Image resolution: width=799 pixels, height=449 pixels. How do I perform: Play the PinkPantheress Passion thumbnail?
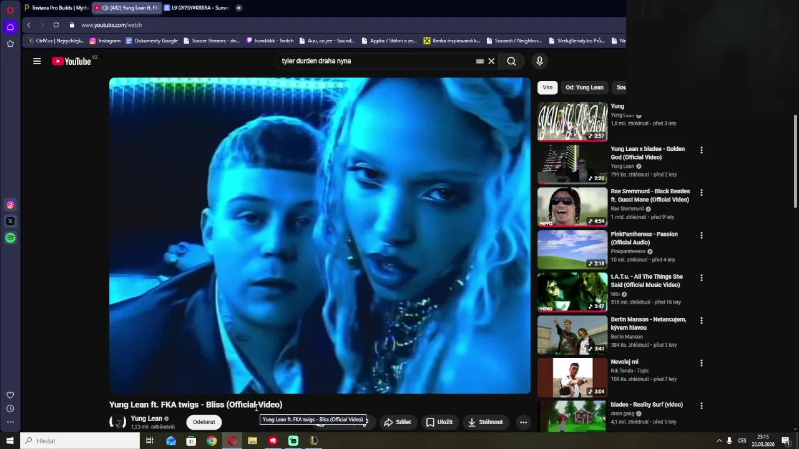(572, 249)
